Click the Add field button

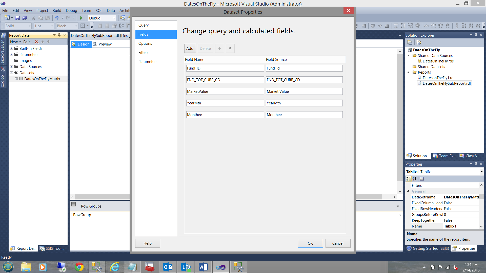190,48
